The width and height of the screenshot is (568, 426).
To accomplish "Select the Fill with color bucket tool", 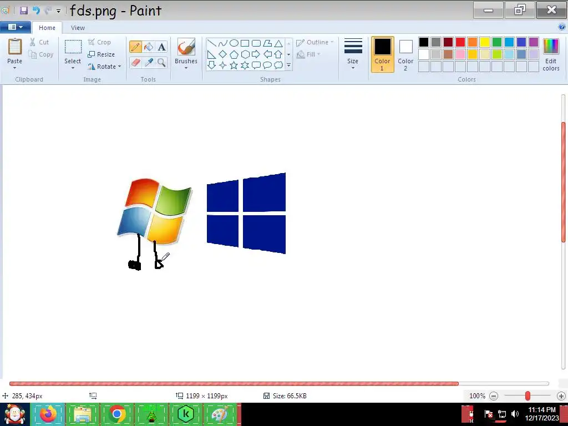I will pyautogui.click(x=149, y=47).
